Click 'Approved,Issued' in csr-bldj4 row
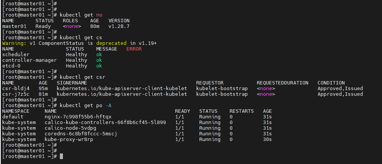 pyautogui.click(x=340, y=89)
